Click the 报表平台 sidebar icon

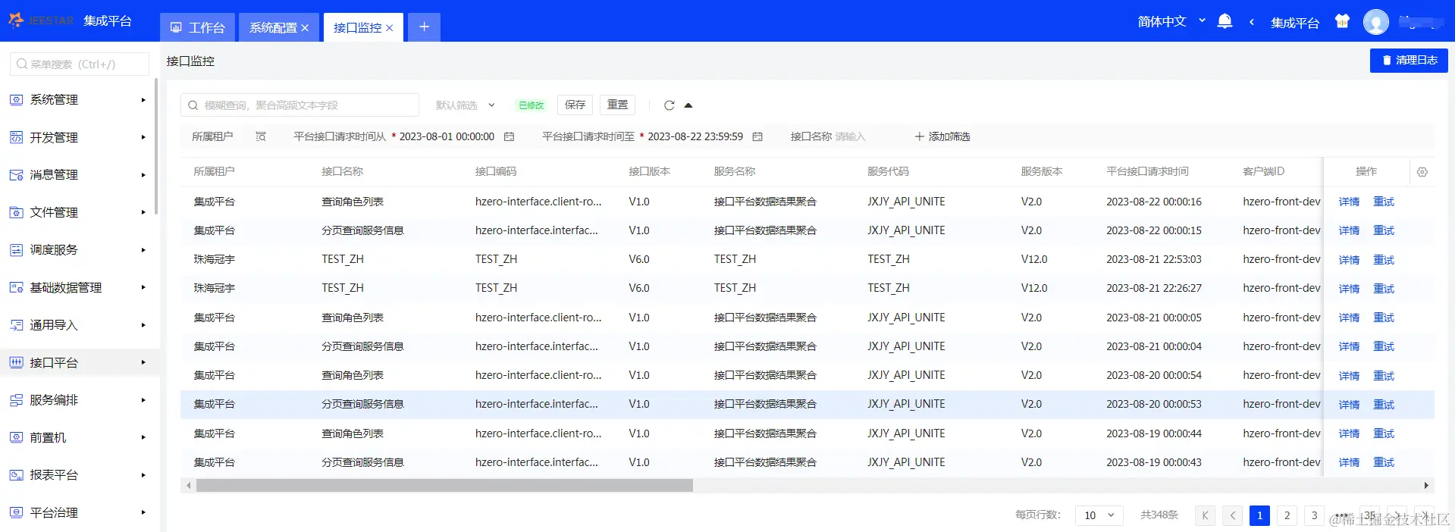click(x=17, y=475)
